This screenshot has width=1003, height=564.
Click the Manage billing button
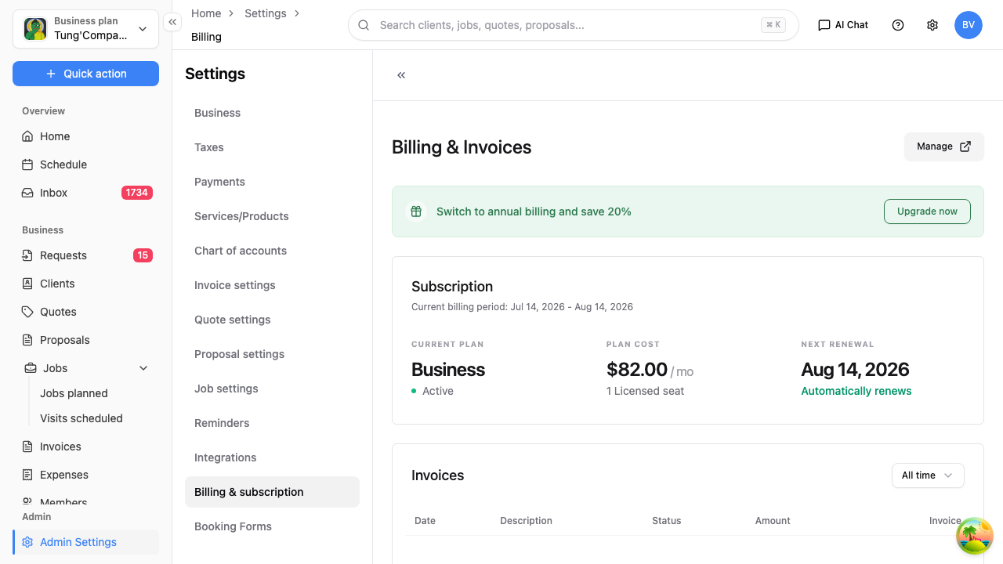(x=944, y=146)
